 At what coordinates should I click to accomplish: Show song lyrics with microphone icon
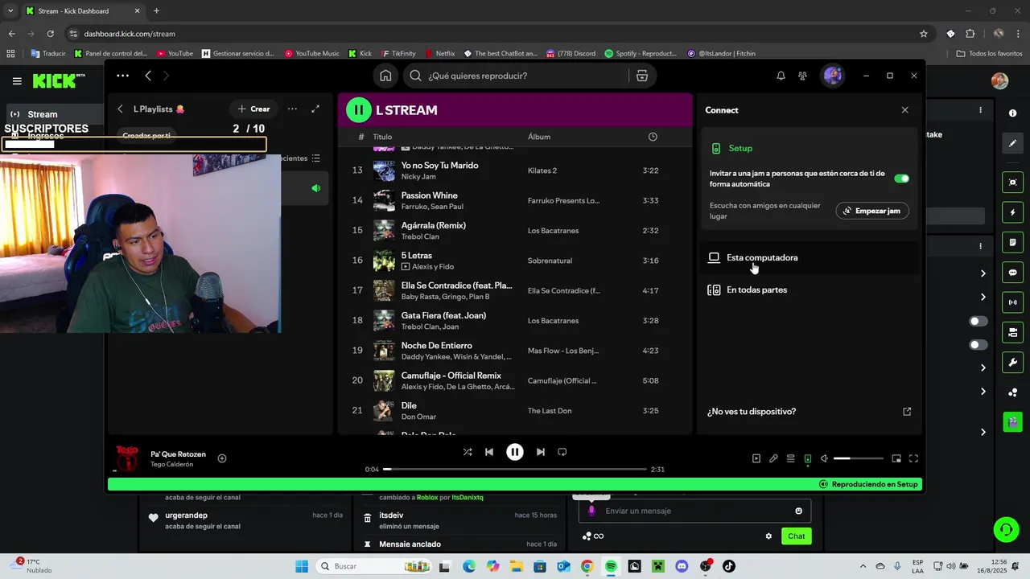773,458
